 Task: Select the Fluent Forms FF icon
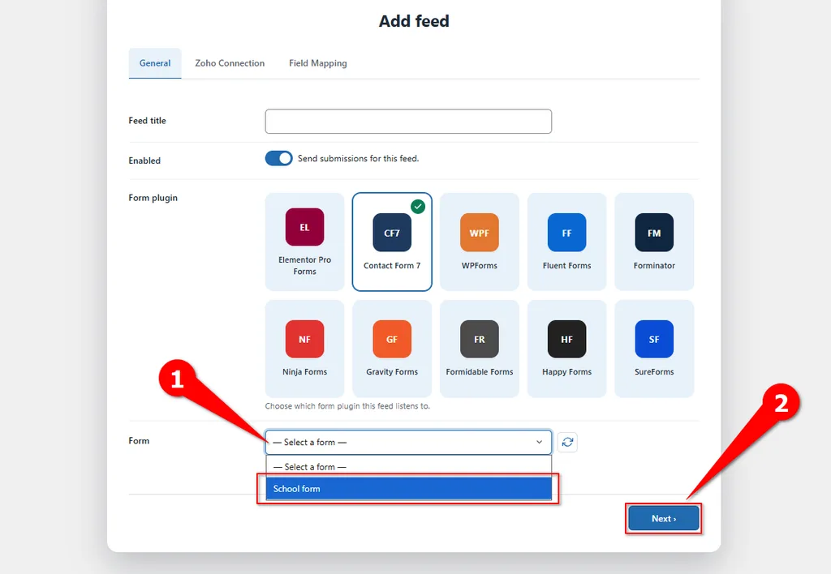coord(566,233)
